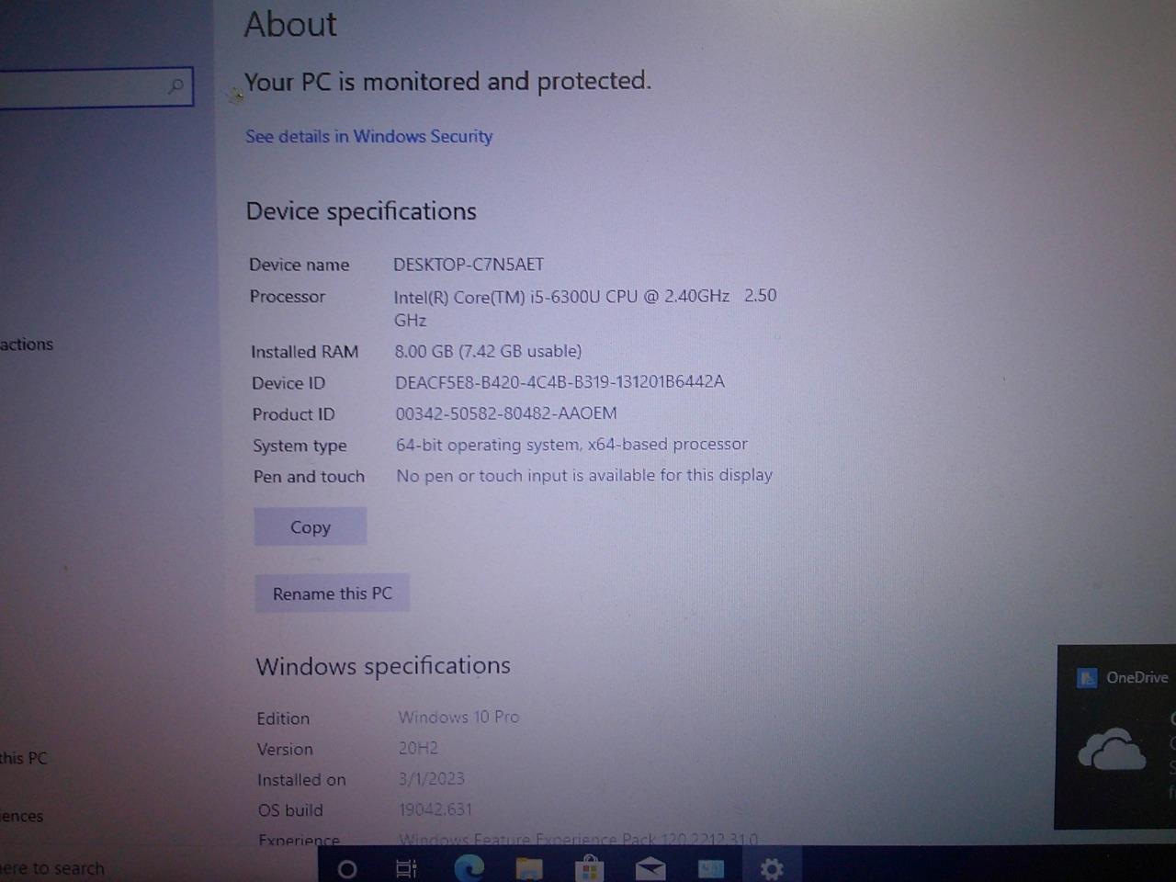Click the Device specifications heading

[x=361, y=211]
